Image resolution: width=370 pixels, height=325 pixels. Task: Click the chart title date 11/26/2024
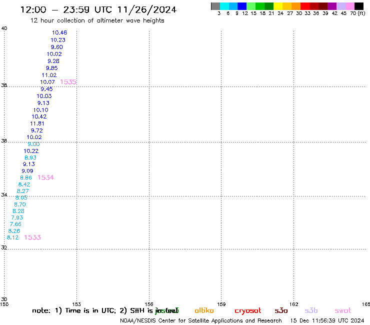[147, 9]
